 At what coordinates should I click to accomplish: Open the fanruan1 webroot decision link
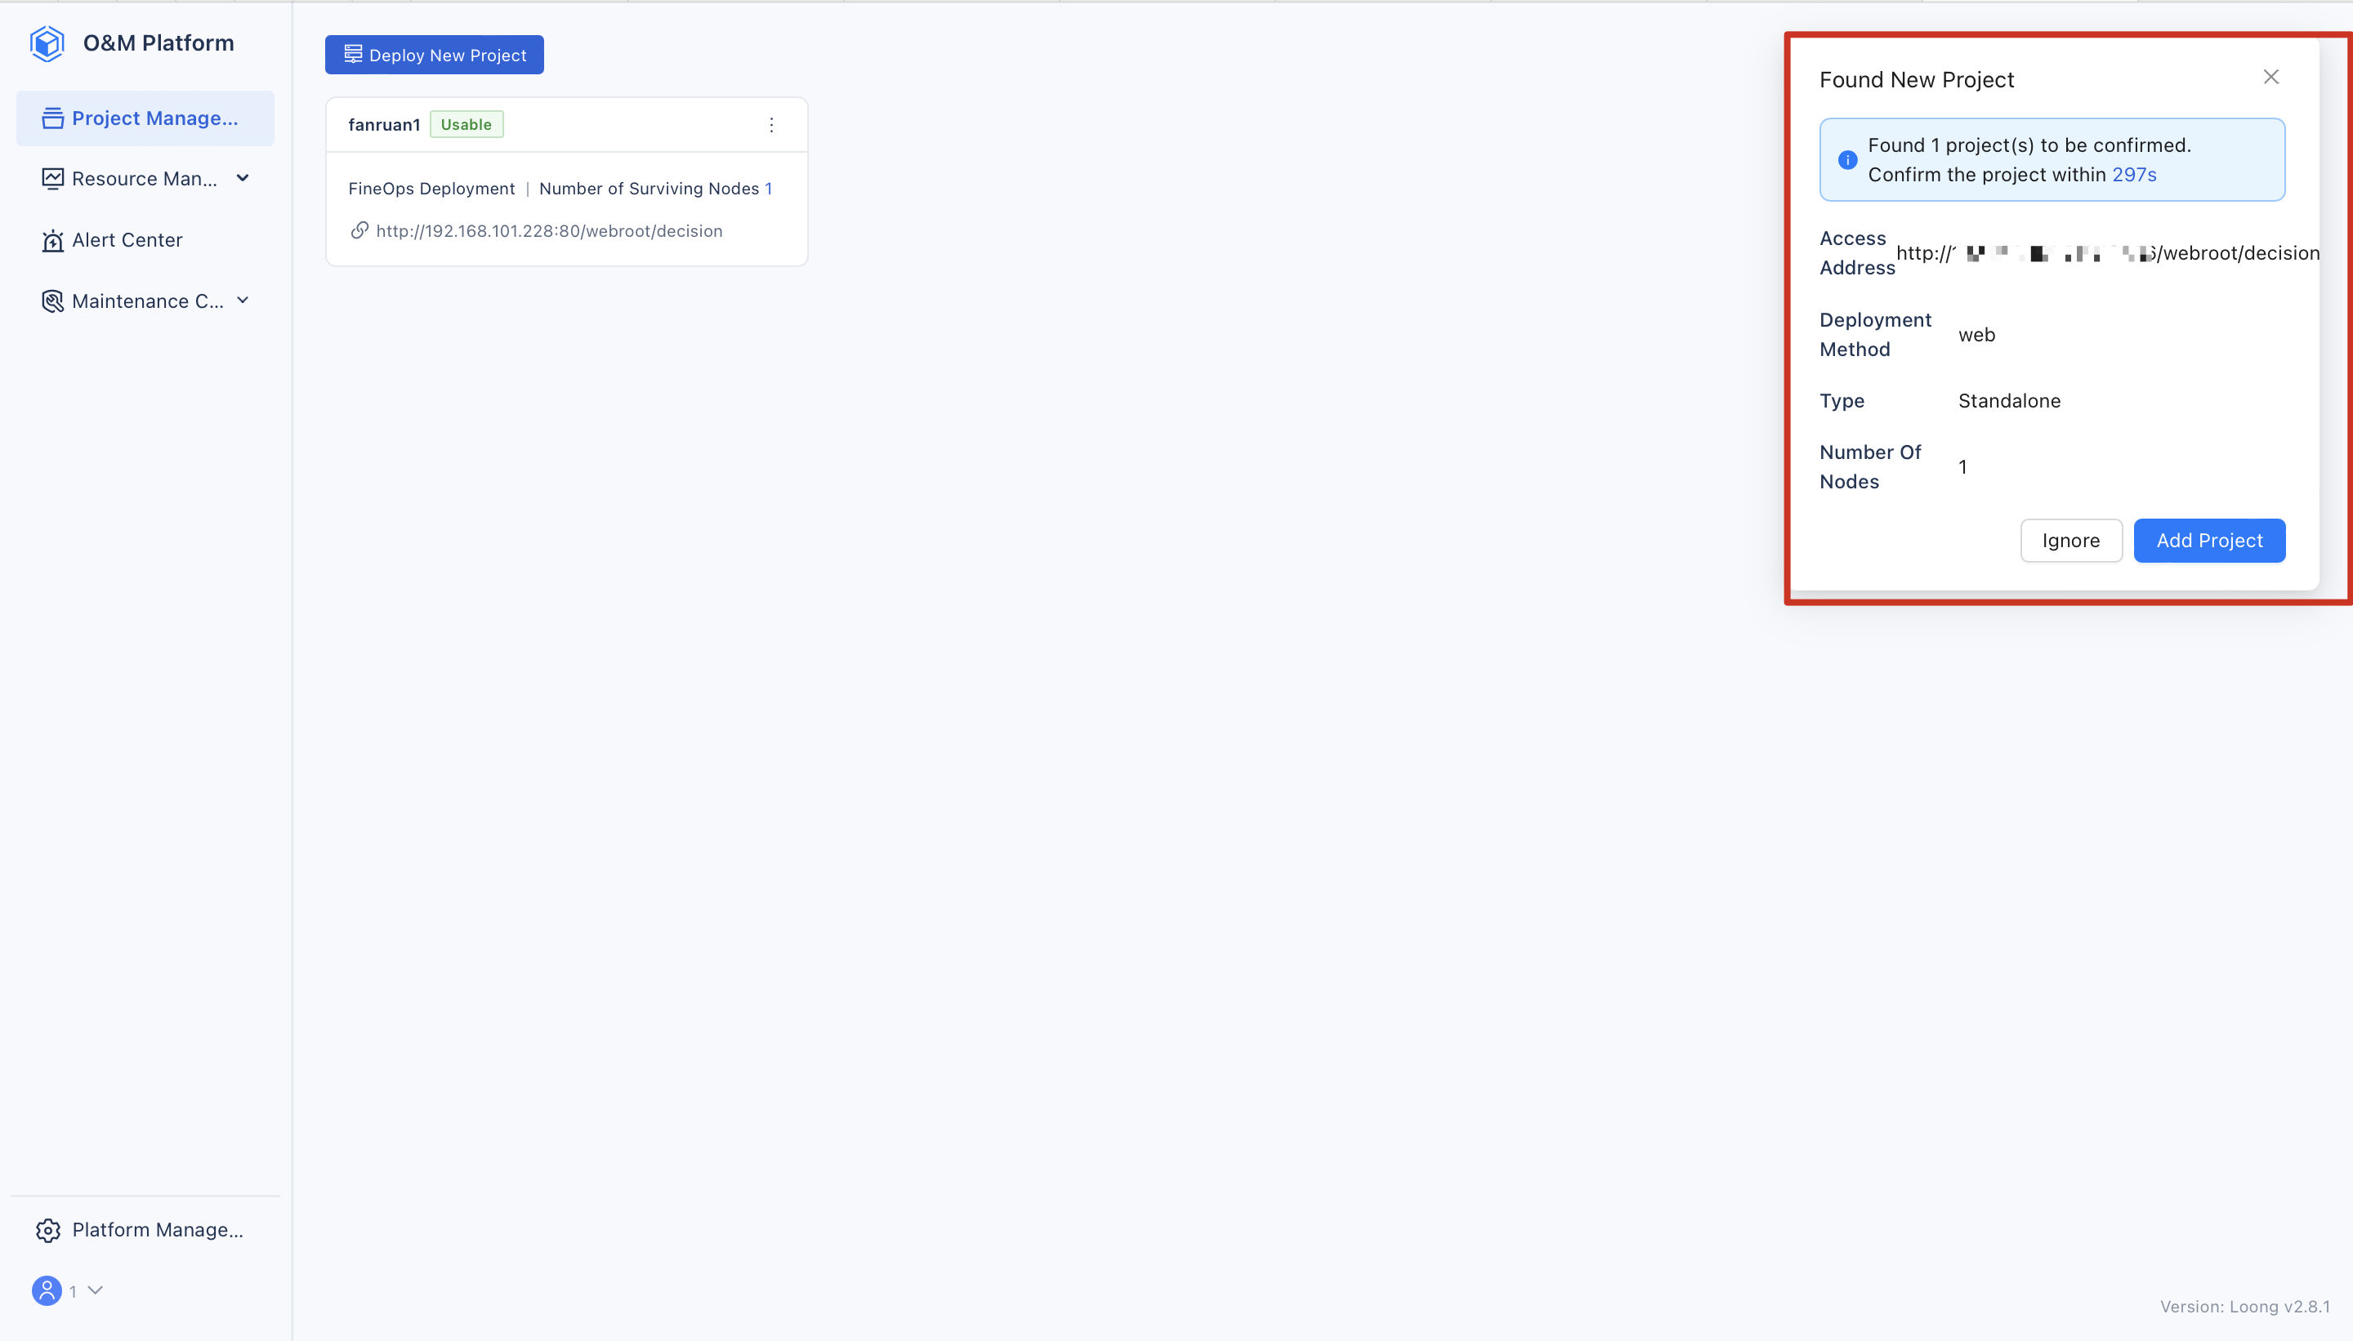tap(549, 231)
